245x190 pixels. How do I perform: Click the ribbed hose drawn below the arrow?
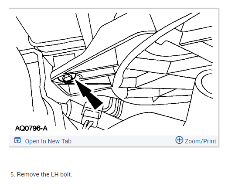pos(115,108)
